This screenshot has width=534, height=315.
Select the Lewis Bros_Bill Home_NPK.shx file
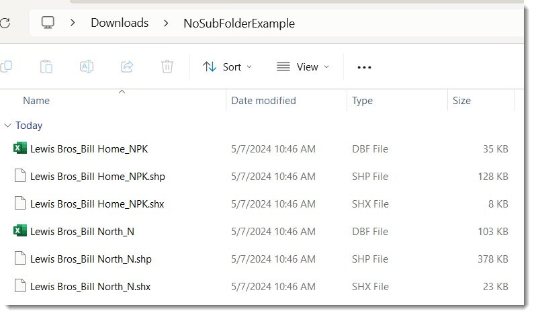(x=97, y=204)
